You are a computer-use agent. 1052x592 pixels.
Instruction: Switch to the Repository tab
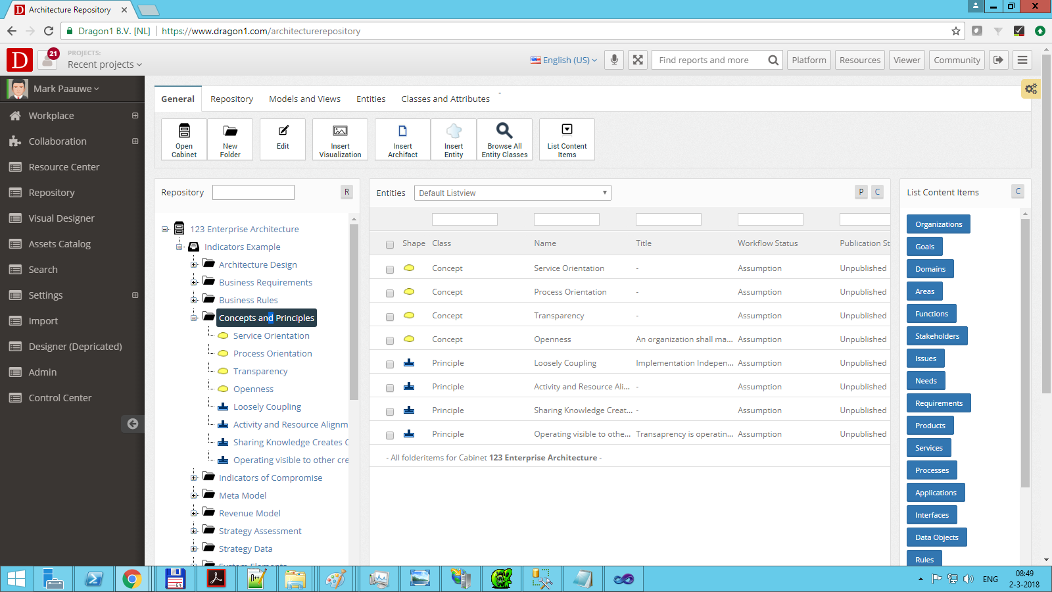[x=231, y=99]
